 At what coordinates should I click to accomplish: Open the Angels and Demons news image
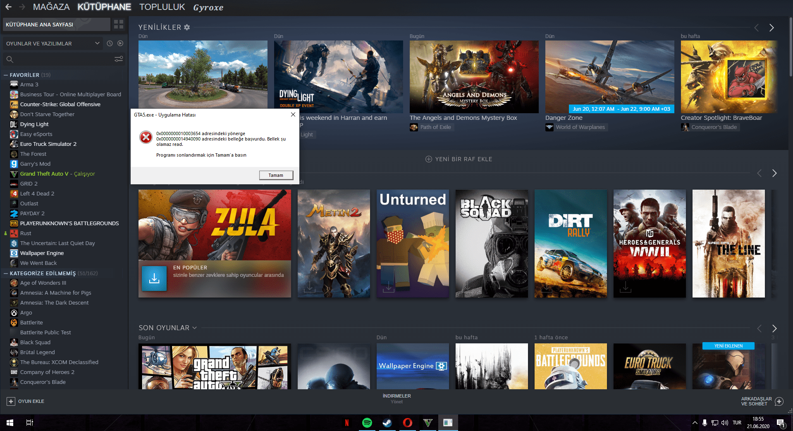pos(474,77)
